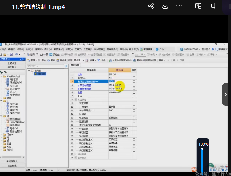Expand the 轴线 folder in tree
Screen dimensions: 231x176
coord(1,98)
